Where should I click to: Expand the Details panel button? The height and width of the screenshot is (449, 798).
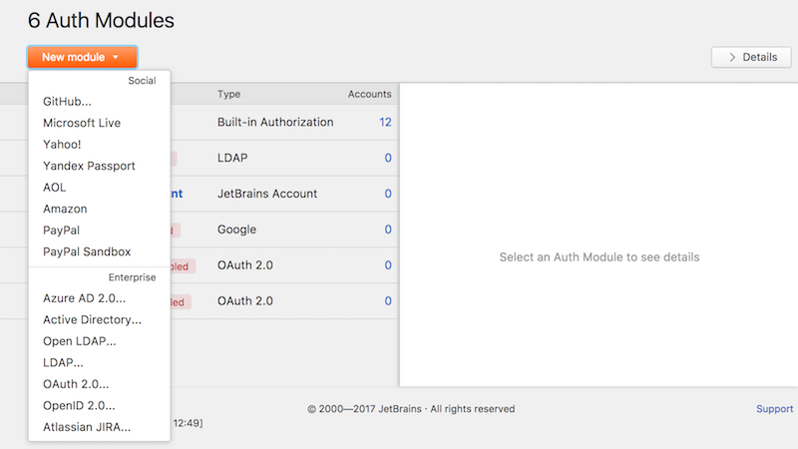[x=751, y=57]
